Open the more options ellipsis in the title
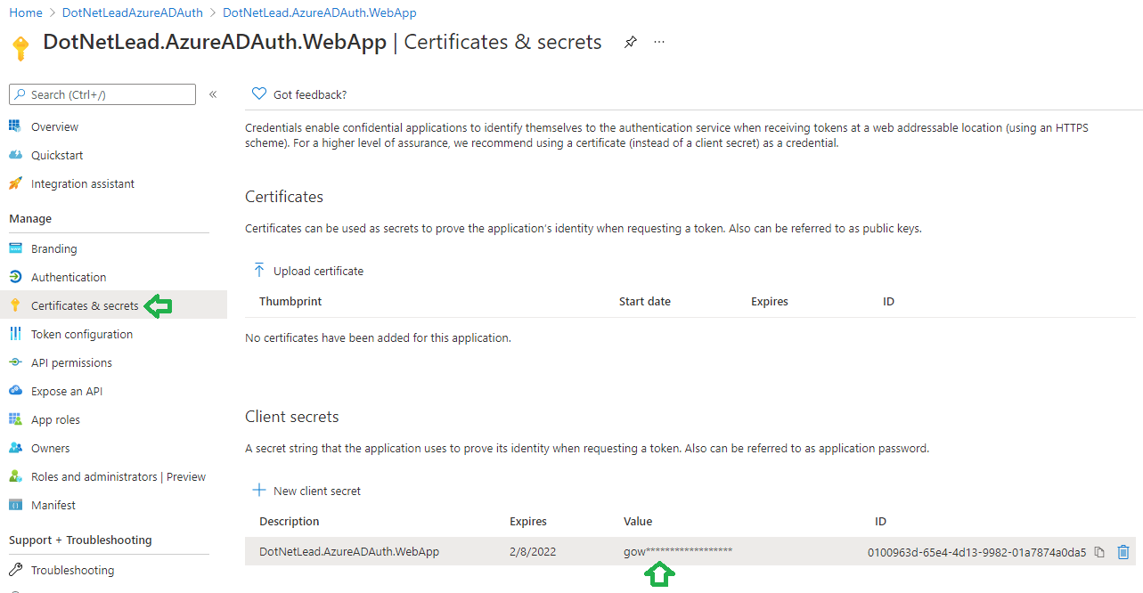1143x593 pixels. (659, 42)
